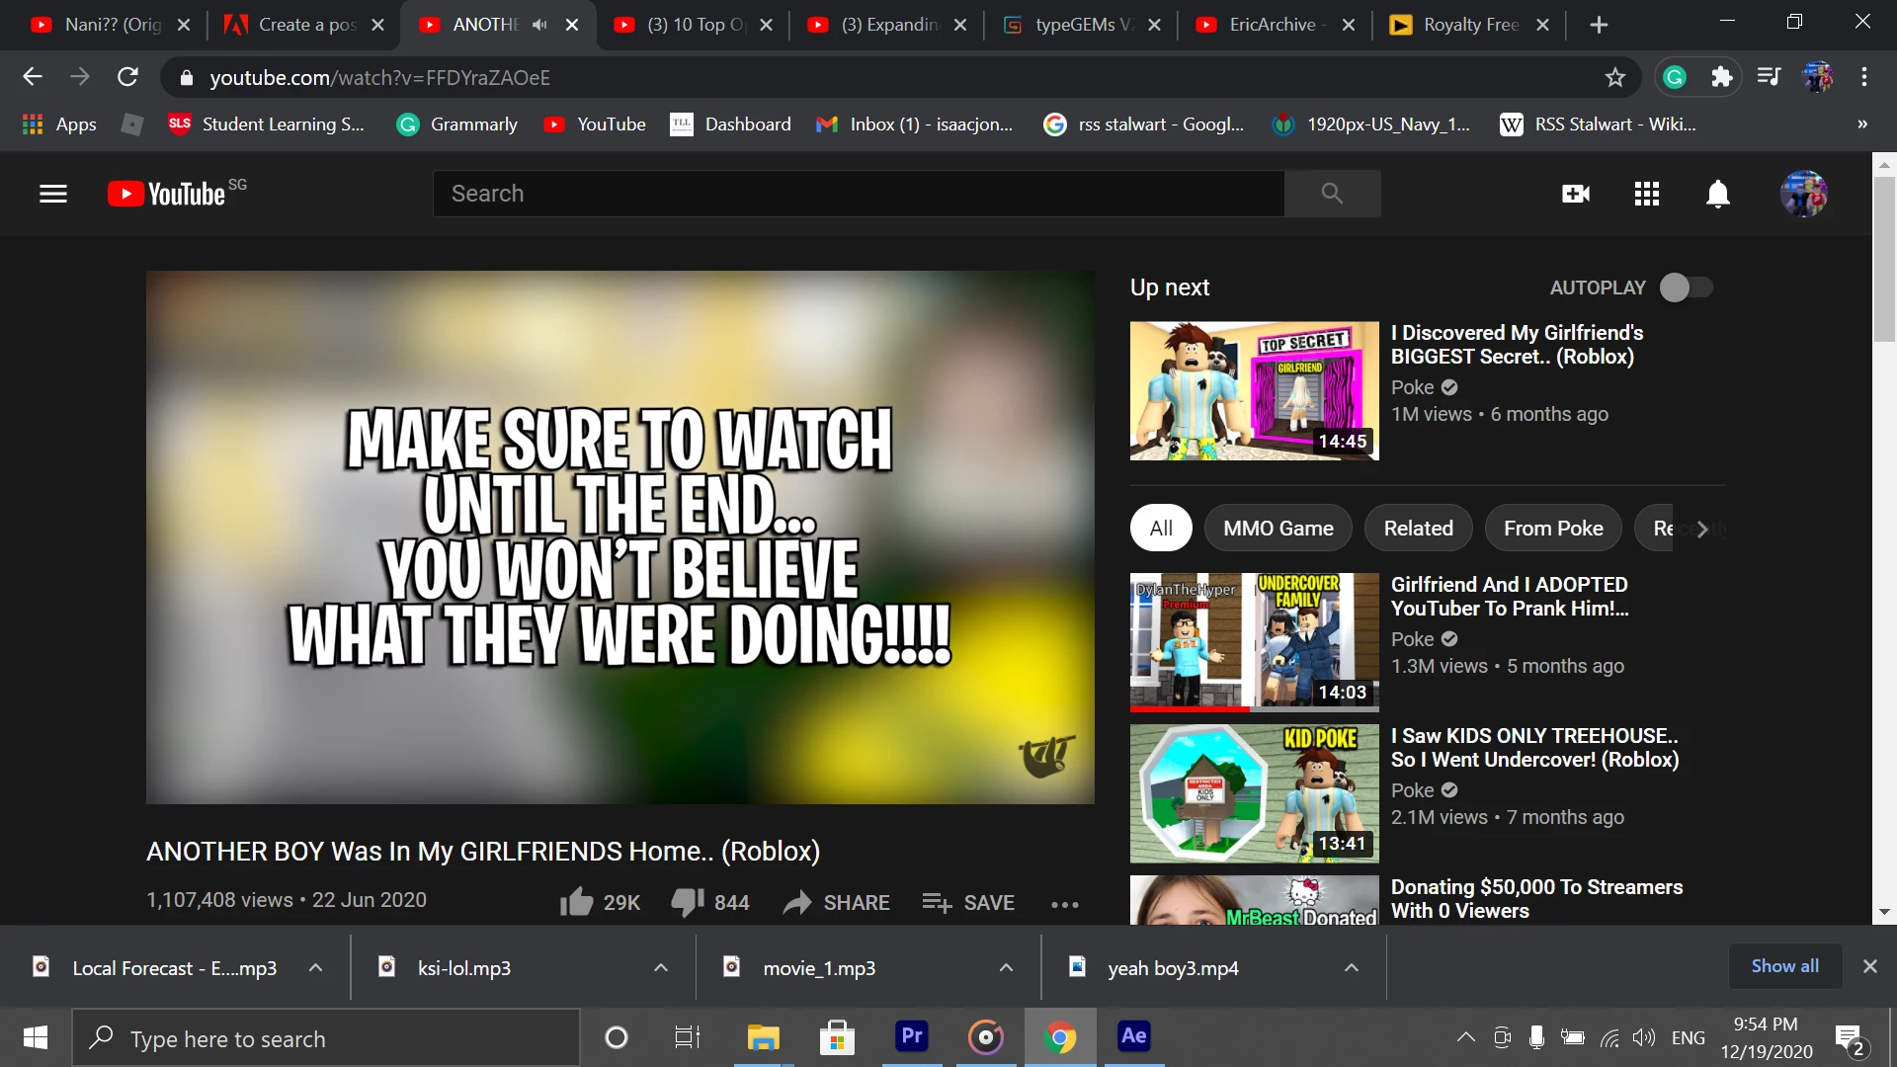
Task: Click the magnifier search button
Action: point(1332,194)
